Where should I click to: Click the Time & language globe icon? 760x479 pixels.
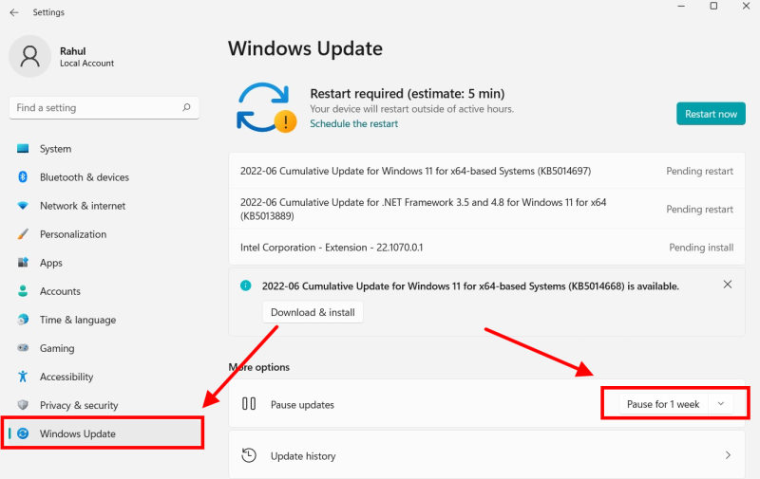click(23, 320)
